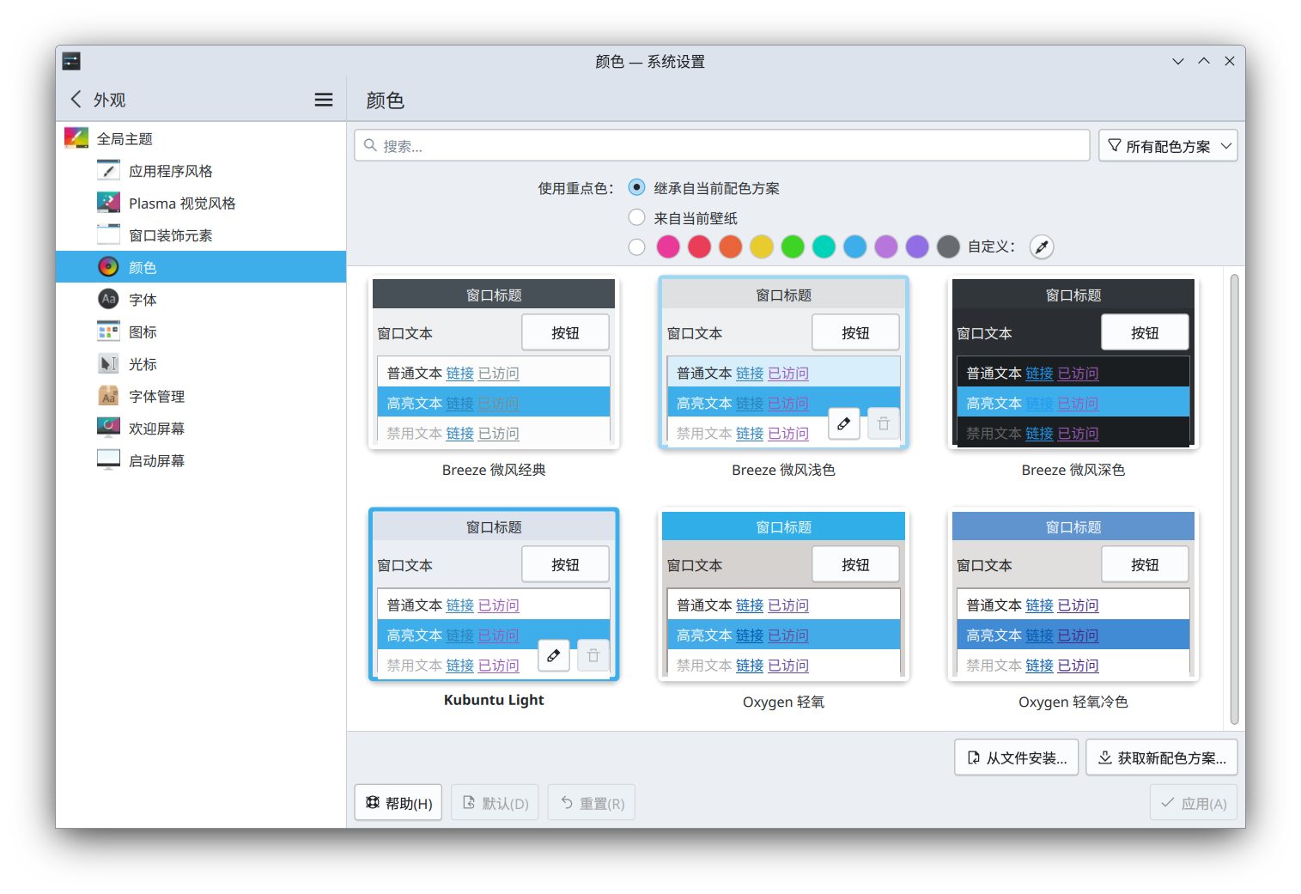Viewport: 1301px width, 894px height.
Task: Edit the Breeze 微风浅色 scheme with pencil icon
Action: coord(844,423)
